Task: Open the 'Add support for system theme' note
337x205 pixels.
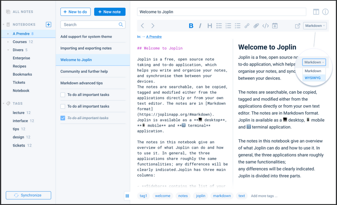Action: coord(93,37)
